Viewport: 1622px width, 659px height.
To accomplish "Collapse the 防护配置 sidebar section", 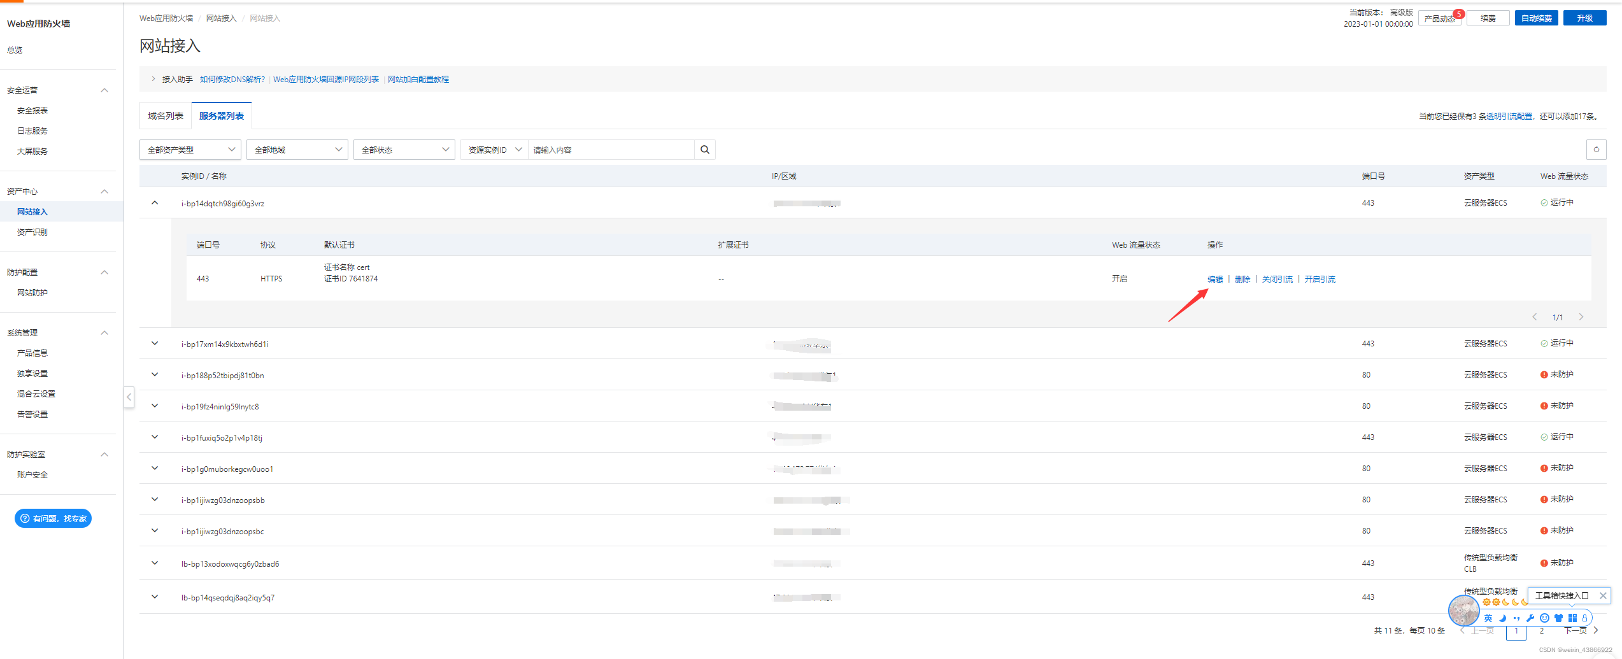I will pos(104,273).
